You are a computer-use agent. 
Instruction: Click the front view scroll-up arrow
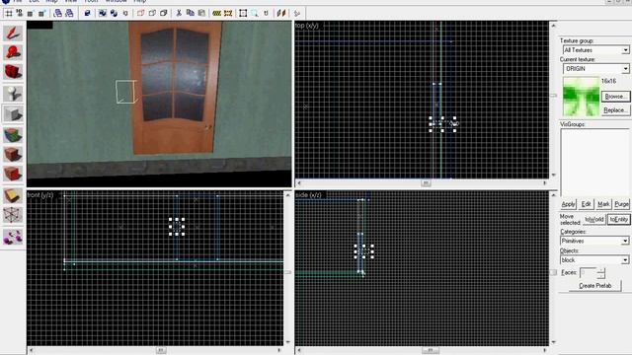tap(287, 195)
